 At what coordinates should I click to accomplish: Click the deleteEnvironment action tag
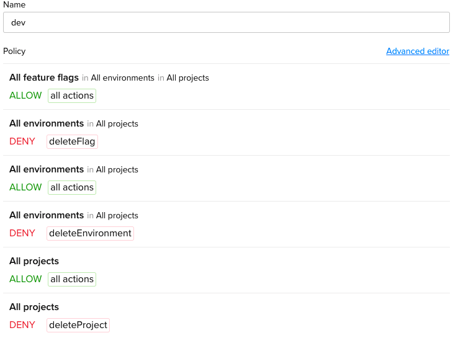tap(90, 233)
